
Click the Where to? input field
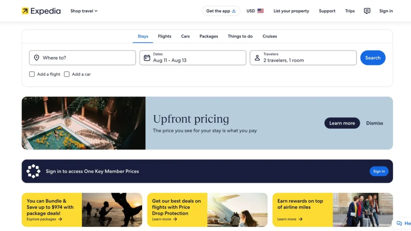point(82,57)
